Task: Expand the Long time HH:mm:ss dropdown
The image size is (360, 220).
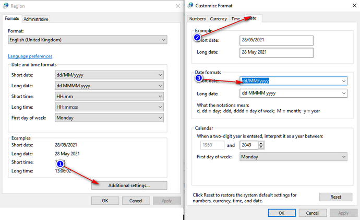Action: (x=109, y=107)
